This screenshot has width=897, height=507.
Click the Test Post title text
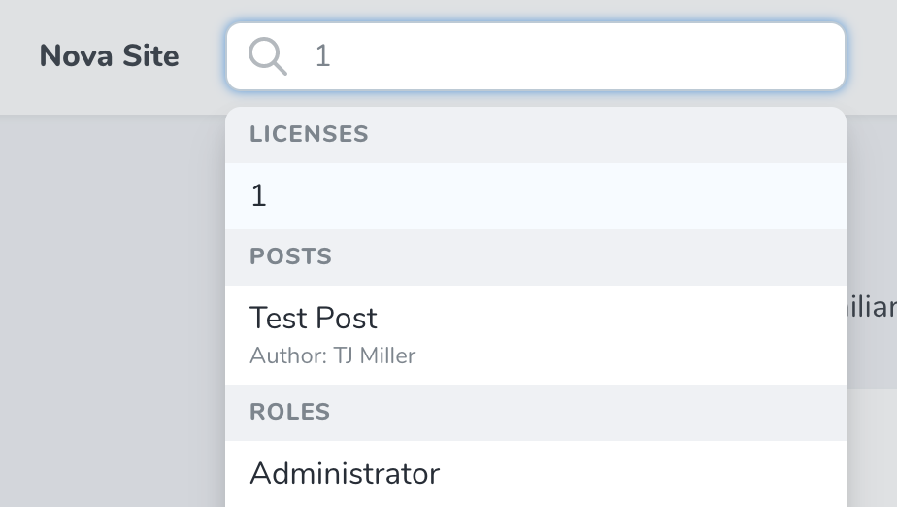(x=313, y=319)
